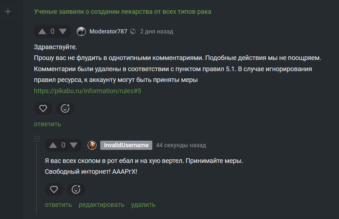Screen dimensions: 339x219
Task: Add emoji reaction to Moderator787's comment
Action: pos(65,109)
